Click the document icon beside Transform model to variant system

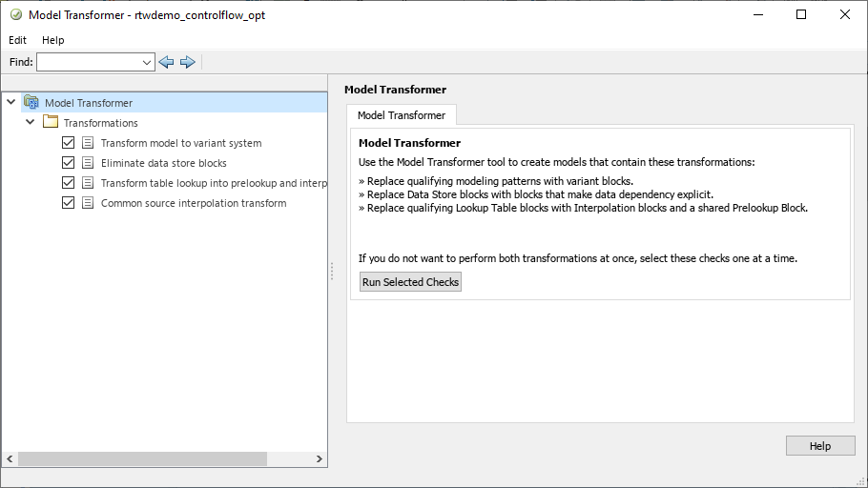coord(88,143)
